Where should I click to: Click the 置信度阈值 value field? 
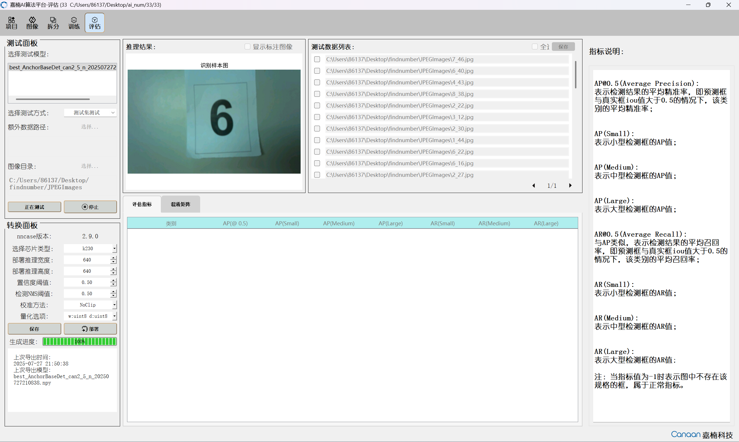(x=87, y=282)
